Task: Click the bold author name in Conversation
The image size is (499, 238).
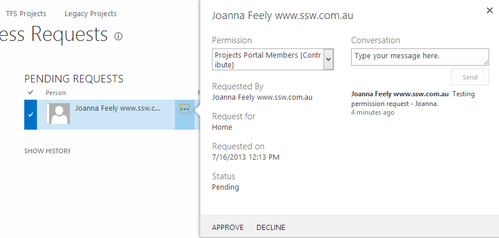Action: (x=400, y=94)
